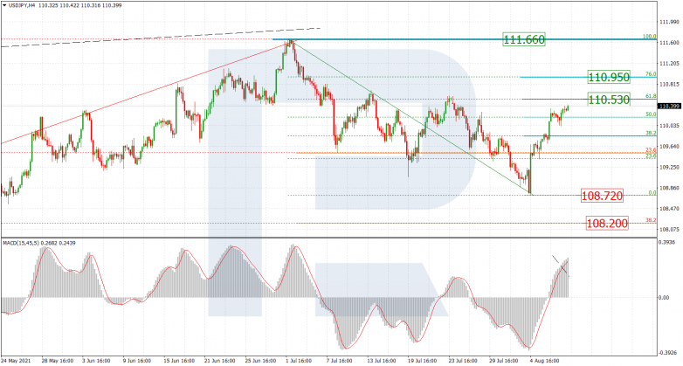683x366 pixels.
Task: Click 108.075 on the price axis
Action: click(669, 229)
